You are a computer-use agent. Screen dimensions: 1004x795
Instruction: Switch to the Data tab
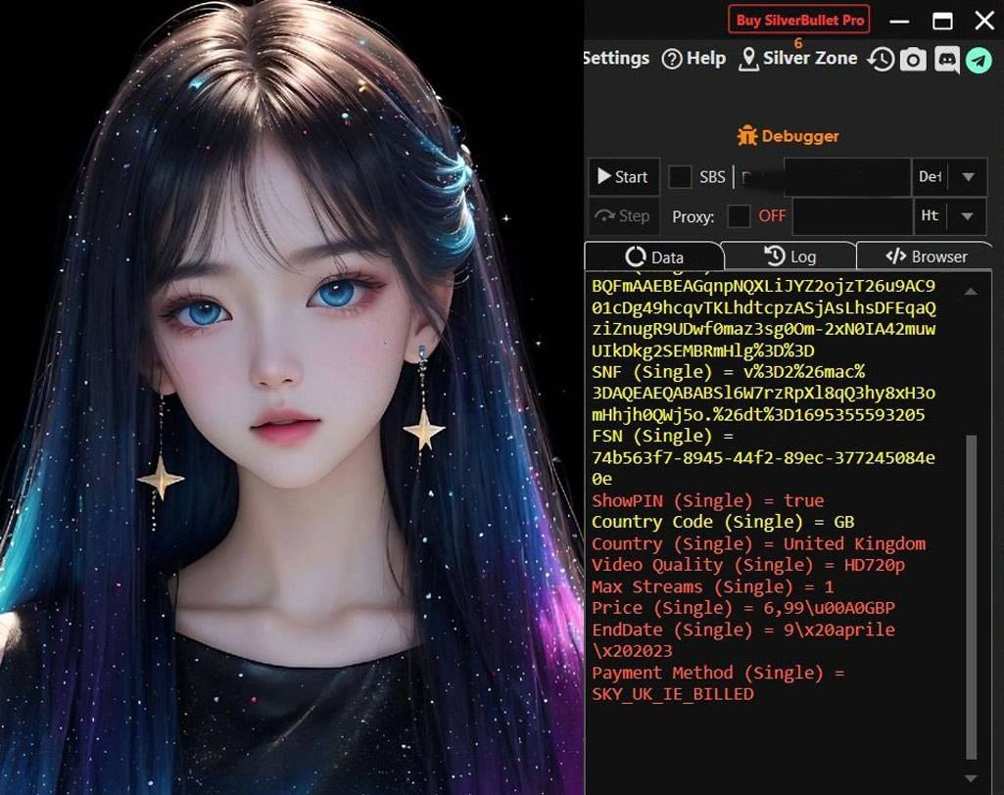pos(653,257)
